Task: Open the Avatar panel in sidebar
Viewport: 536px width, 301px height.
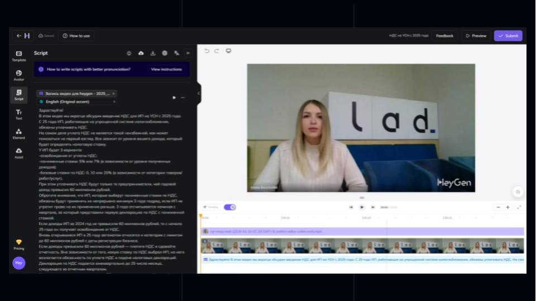Action: pos(19,75)
